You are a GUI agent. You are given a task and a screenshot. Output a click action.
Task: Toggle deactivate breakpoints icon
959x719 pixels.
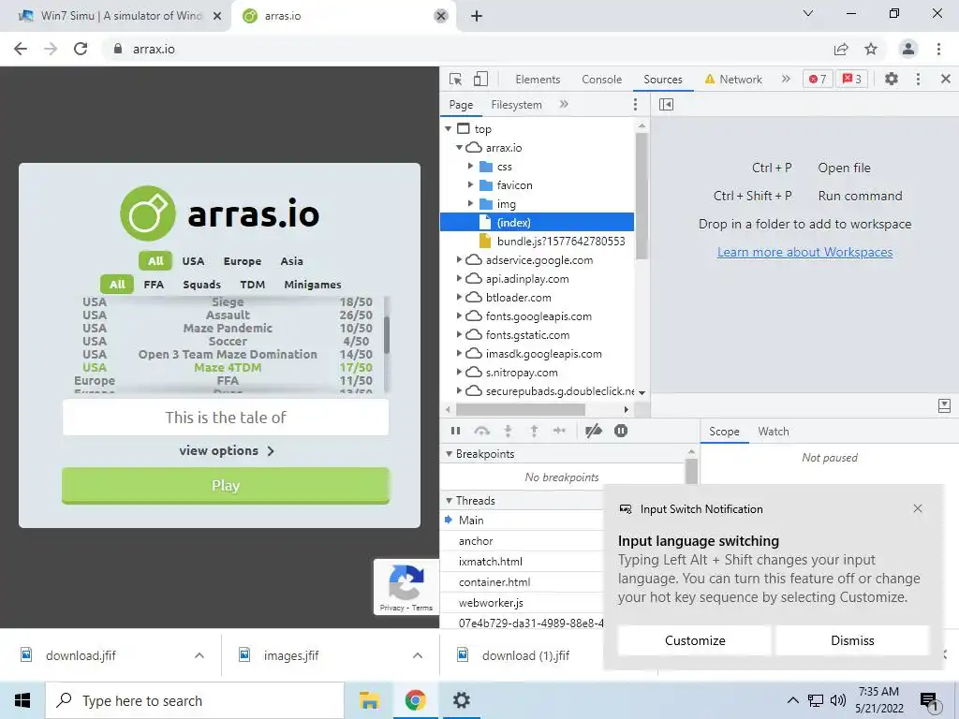(x=593, y=431)
